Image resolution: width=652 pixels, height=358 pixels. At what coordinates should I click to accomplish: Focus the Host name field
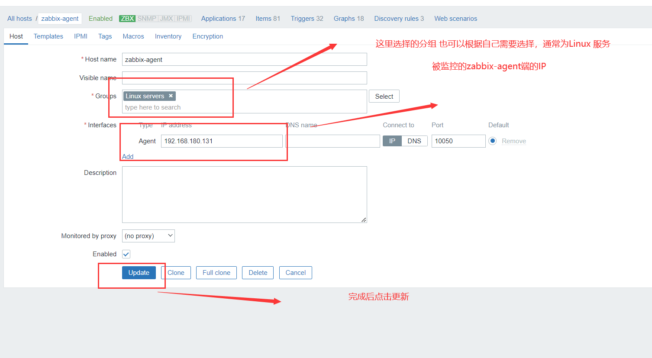click(245, 59)
